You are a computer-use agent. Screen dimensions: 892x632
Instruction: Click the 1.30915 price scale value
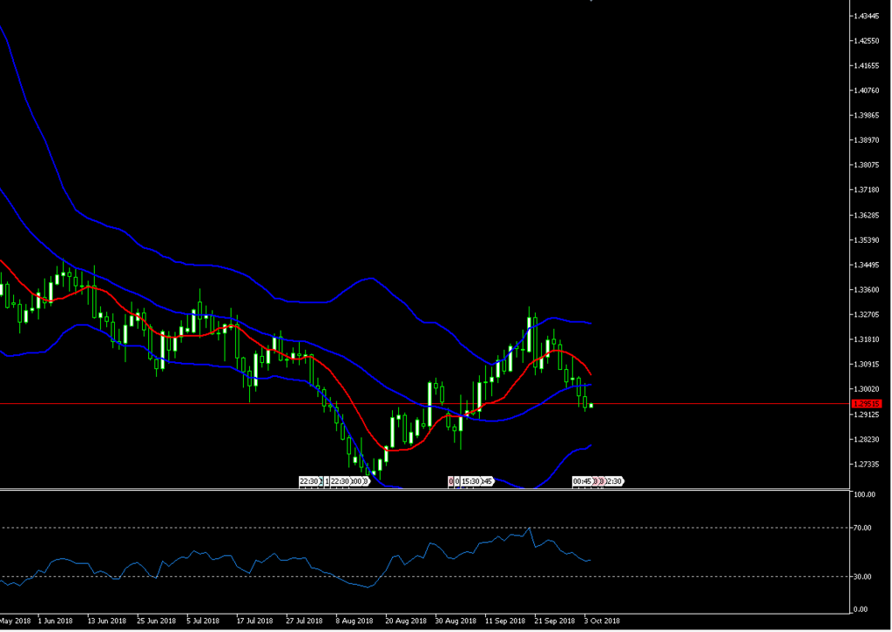pyautogui.click(x=867, y=364)
